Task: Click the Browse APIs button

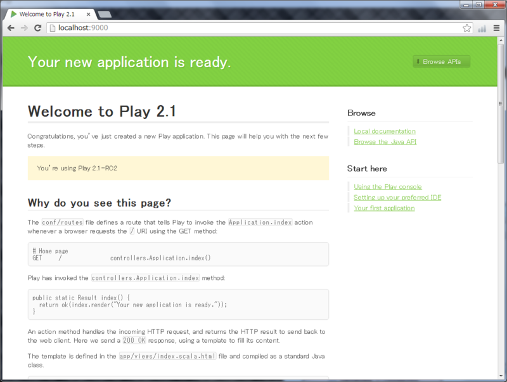Action: click(441, 61)
